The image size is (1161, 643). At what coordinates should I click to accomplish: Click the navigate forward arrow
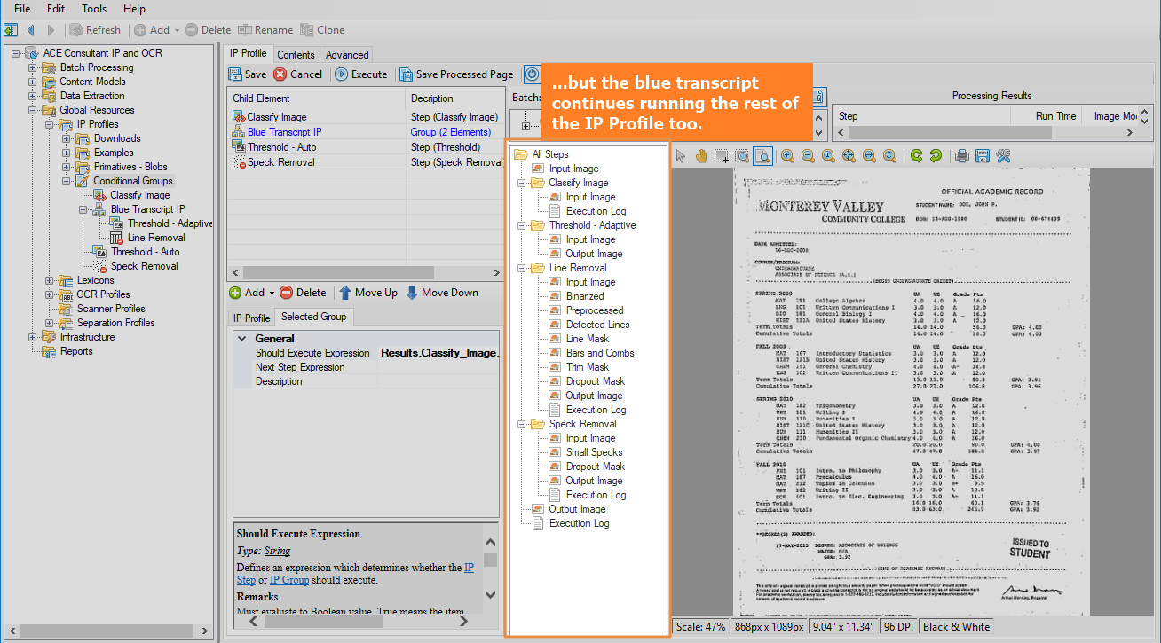(x=51, y=30)
